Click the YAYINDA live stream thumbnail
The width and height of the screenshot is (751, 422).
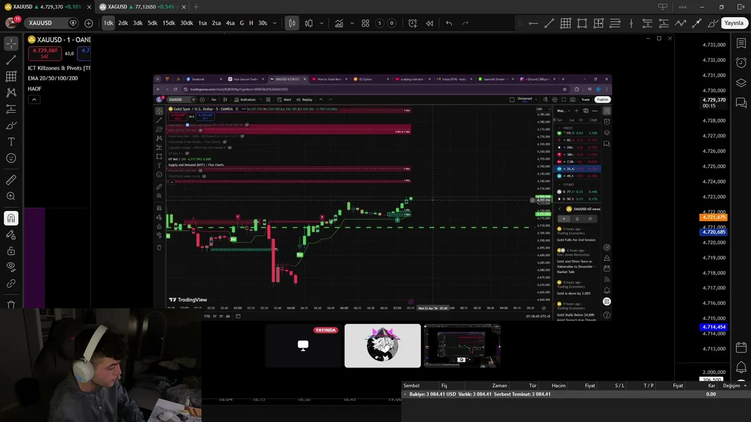[x=303, y=346]
